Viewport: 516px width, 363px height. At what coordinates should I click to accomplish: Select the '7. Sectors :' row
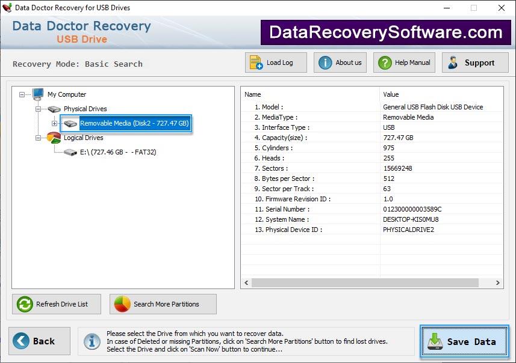pos(372,168)
